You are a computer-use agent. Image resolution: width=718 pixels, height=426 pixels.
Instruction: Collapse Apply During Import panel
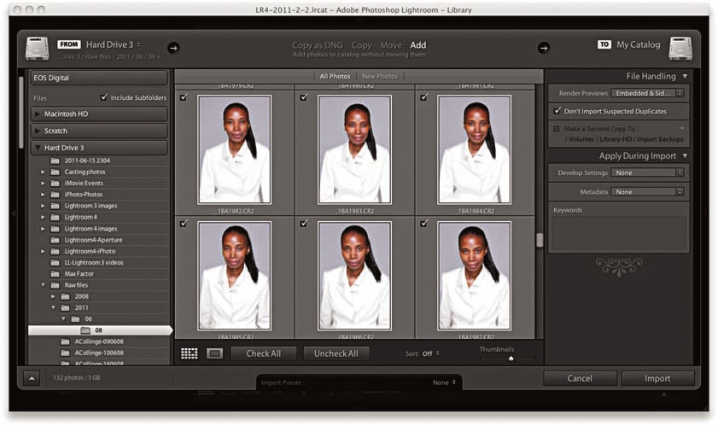click(685, 155)
